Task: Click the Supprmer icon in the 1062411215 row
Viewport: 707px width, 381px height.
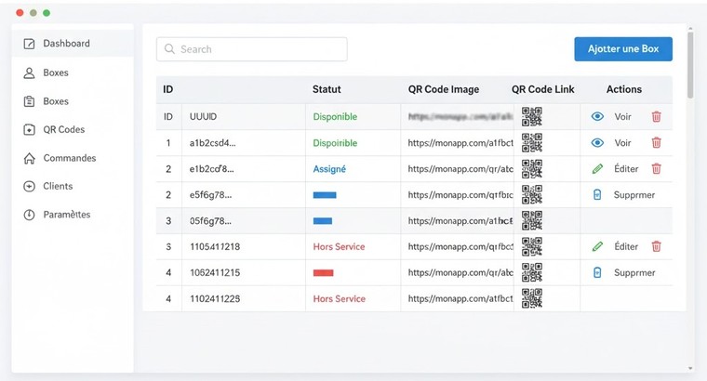Action: (597, 273)
